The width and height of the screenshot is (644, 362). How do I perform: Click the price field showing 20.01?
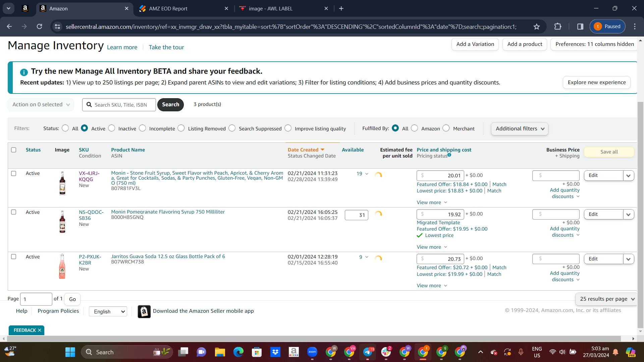point(440,176)
